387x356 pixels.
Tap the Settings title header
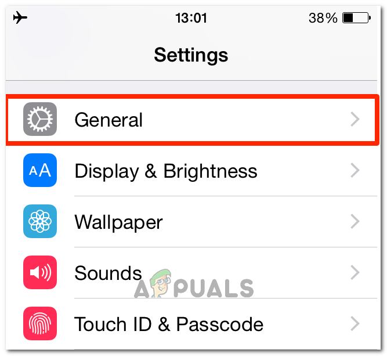(x=191, y=55)
